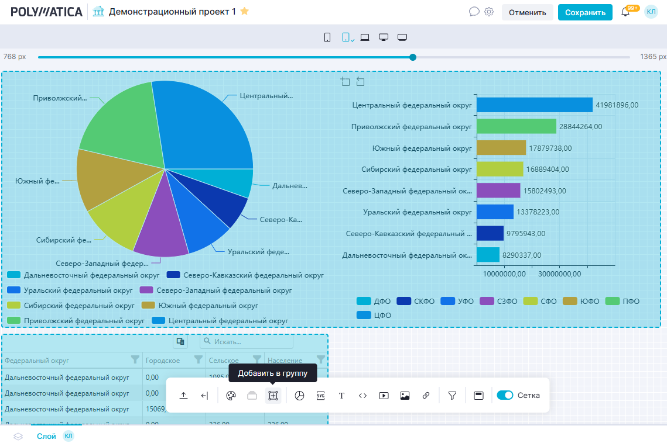This screenshot has height=443, width=667.
Task: Open filter on Городское column header
Action: 198,359
